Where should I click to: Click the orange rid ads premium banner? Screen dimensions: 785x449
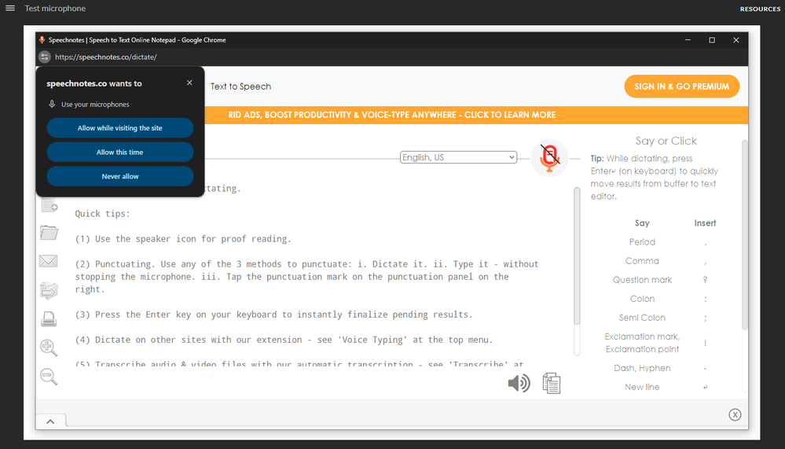coord(392,115)
